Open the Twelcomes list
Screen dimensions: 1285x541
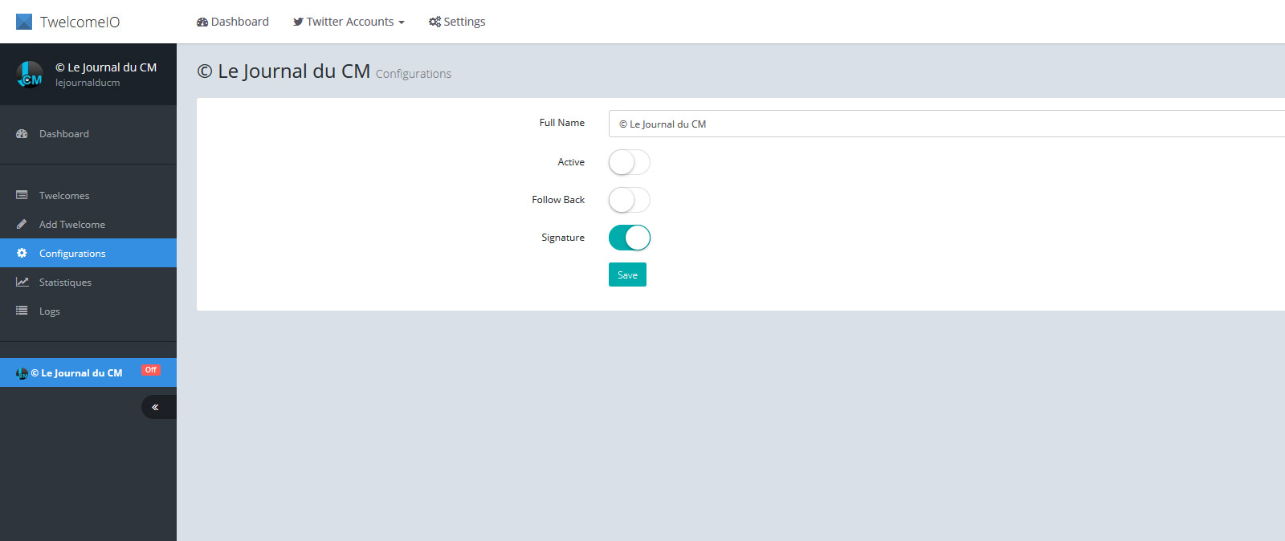[88, 196]
